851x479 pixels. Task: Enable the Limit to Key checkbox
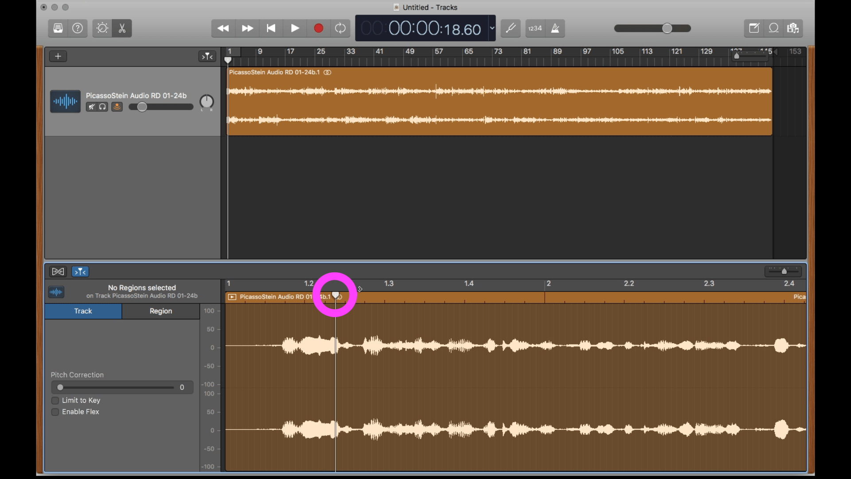[x=55, y=400]
